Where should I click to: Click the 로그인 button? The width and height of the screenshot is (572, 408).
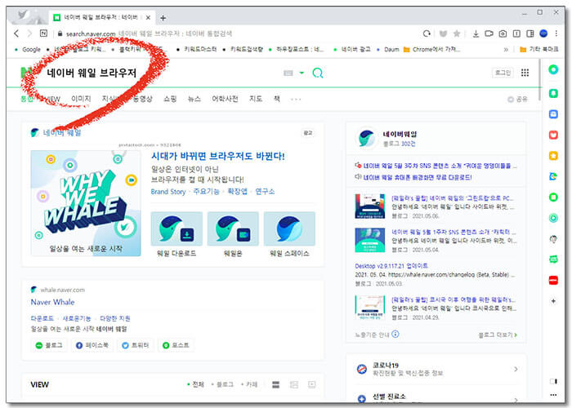[x=503, y=73]
